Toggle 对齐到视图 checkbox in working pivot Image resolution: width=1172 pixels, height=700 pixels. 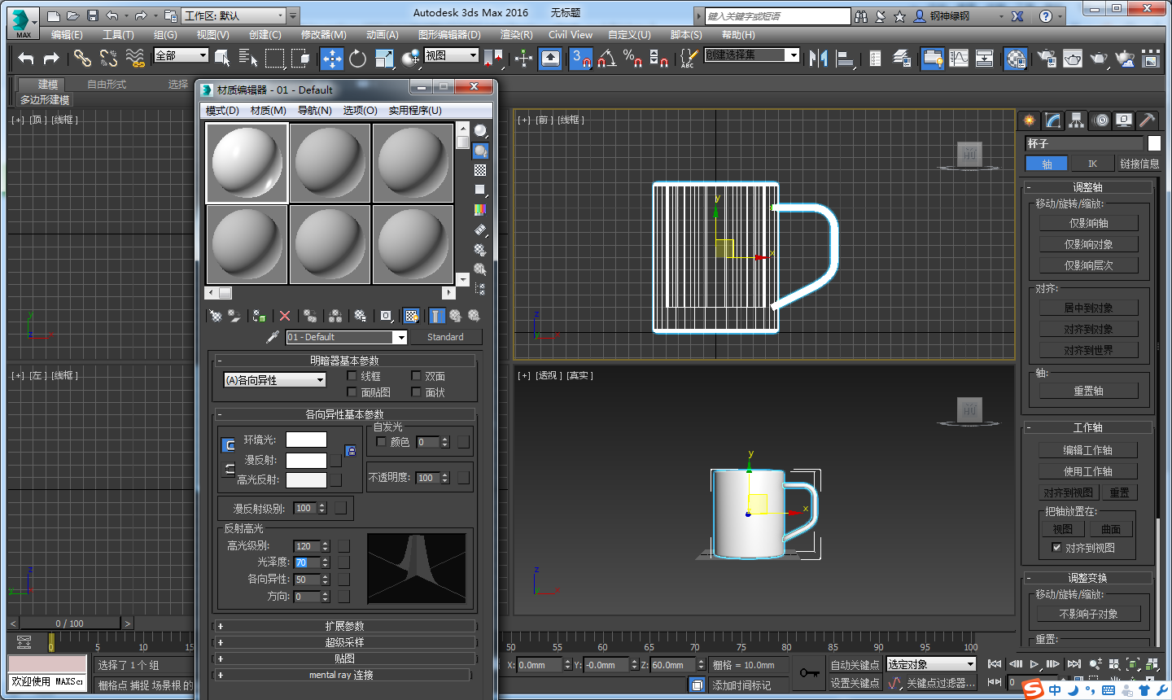[1056, 548]
